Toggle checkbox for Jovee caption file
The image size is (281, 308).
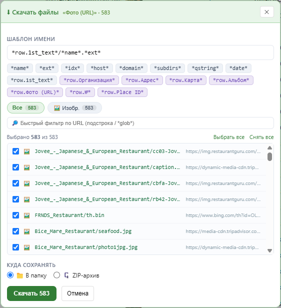pyautogui.click(x=15, y=167)
